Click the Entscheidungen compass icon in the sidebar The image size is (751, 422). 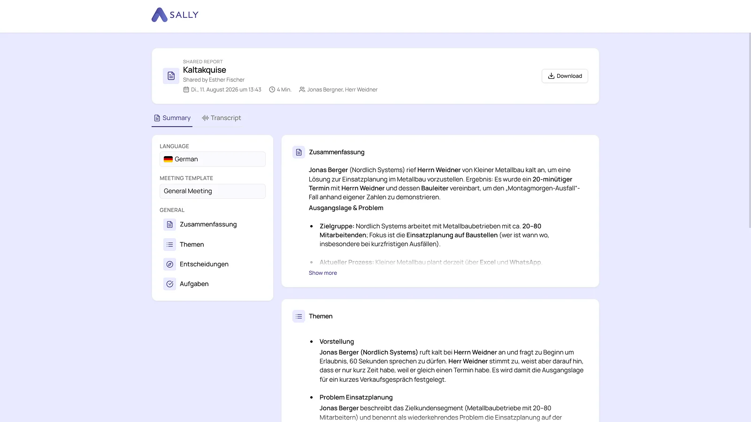point(169,264)
